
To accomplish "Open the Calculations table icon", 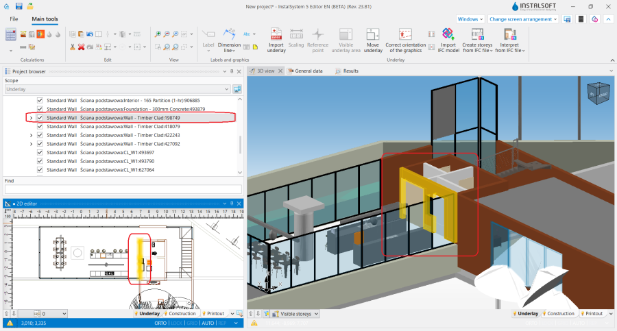I will (x=10, y=35).
